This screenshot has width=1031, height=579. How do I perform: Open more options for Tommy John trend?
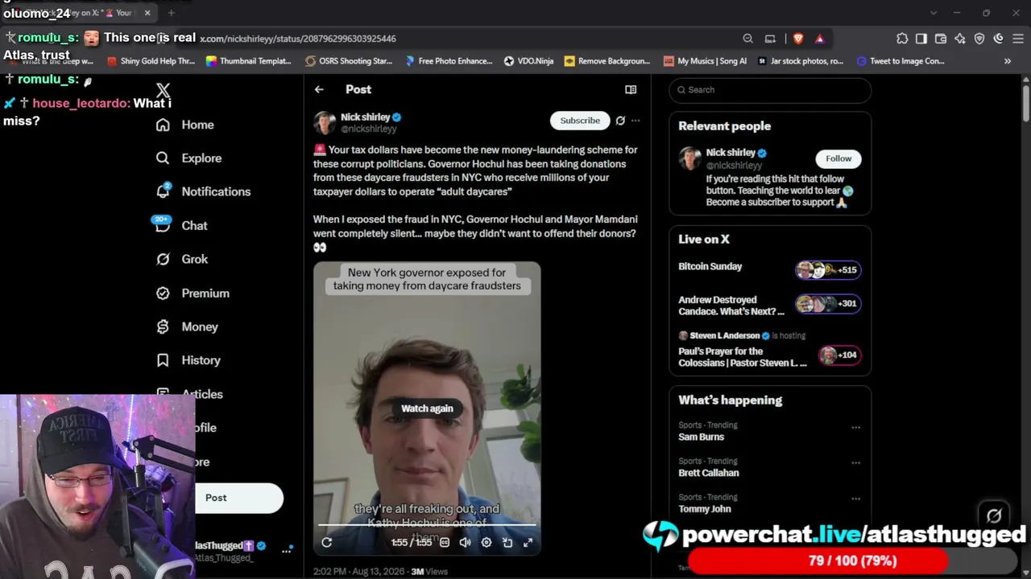coord(855,499)
